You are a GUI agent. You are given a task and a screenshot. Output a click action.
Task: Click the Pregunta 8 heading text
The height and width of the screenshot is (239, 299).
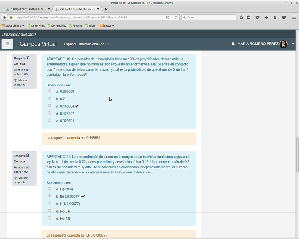(21, 155)
